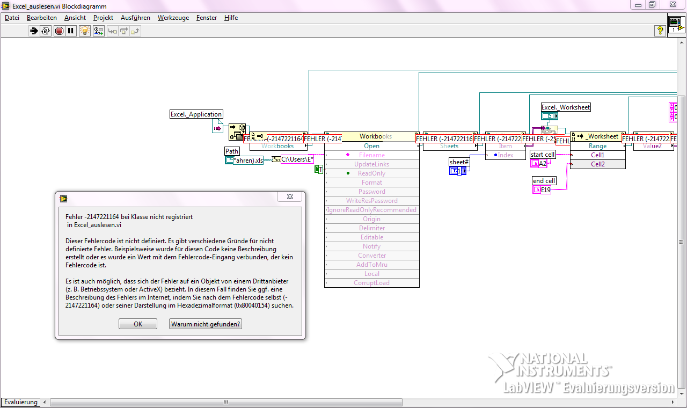Screen dimensions: 687x408
Task: Click the ReadOnly input on the Open node
Action: coord(371,173)
